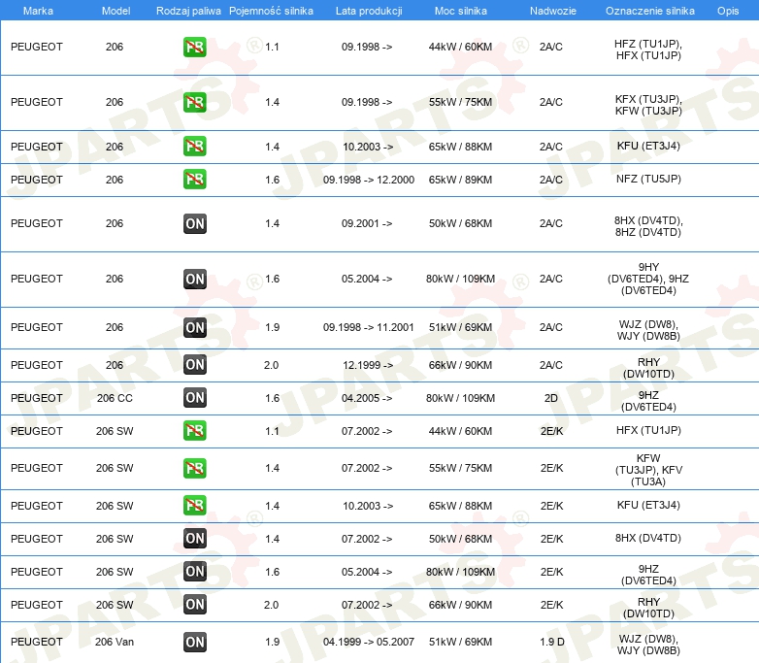Click the "1.9 D" body type cell
The height and width of the screenshot is (663, 759).
[x=551, y=642]
